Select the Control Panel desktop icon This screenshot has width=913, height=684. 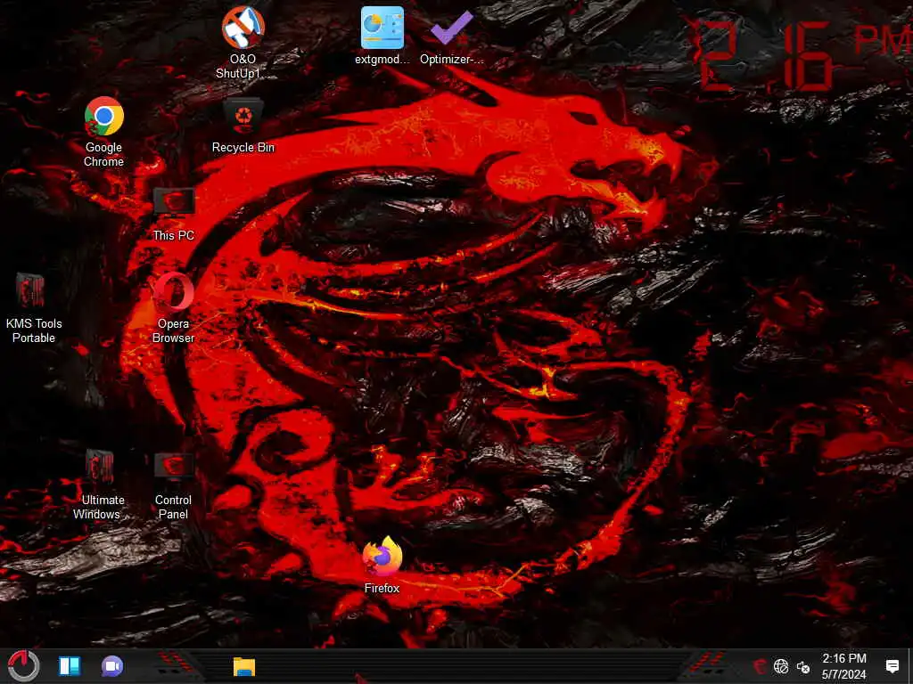coord(173,484)
